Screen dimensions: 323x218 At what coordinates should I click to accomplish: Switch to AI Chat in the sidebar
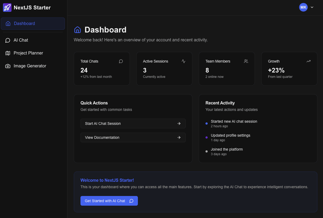coord(21,40)
